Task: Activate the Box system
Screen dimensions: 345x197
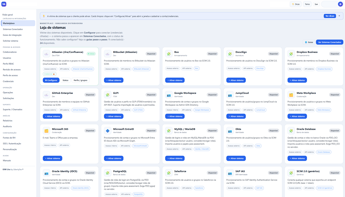Action: (175, 80)
